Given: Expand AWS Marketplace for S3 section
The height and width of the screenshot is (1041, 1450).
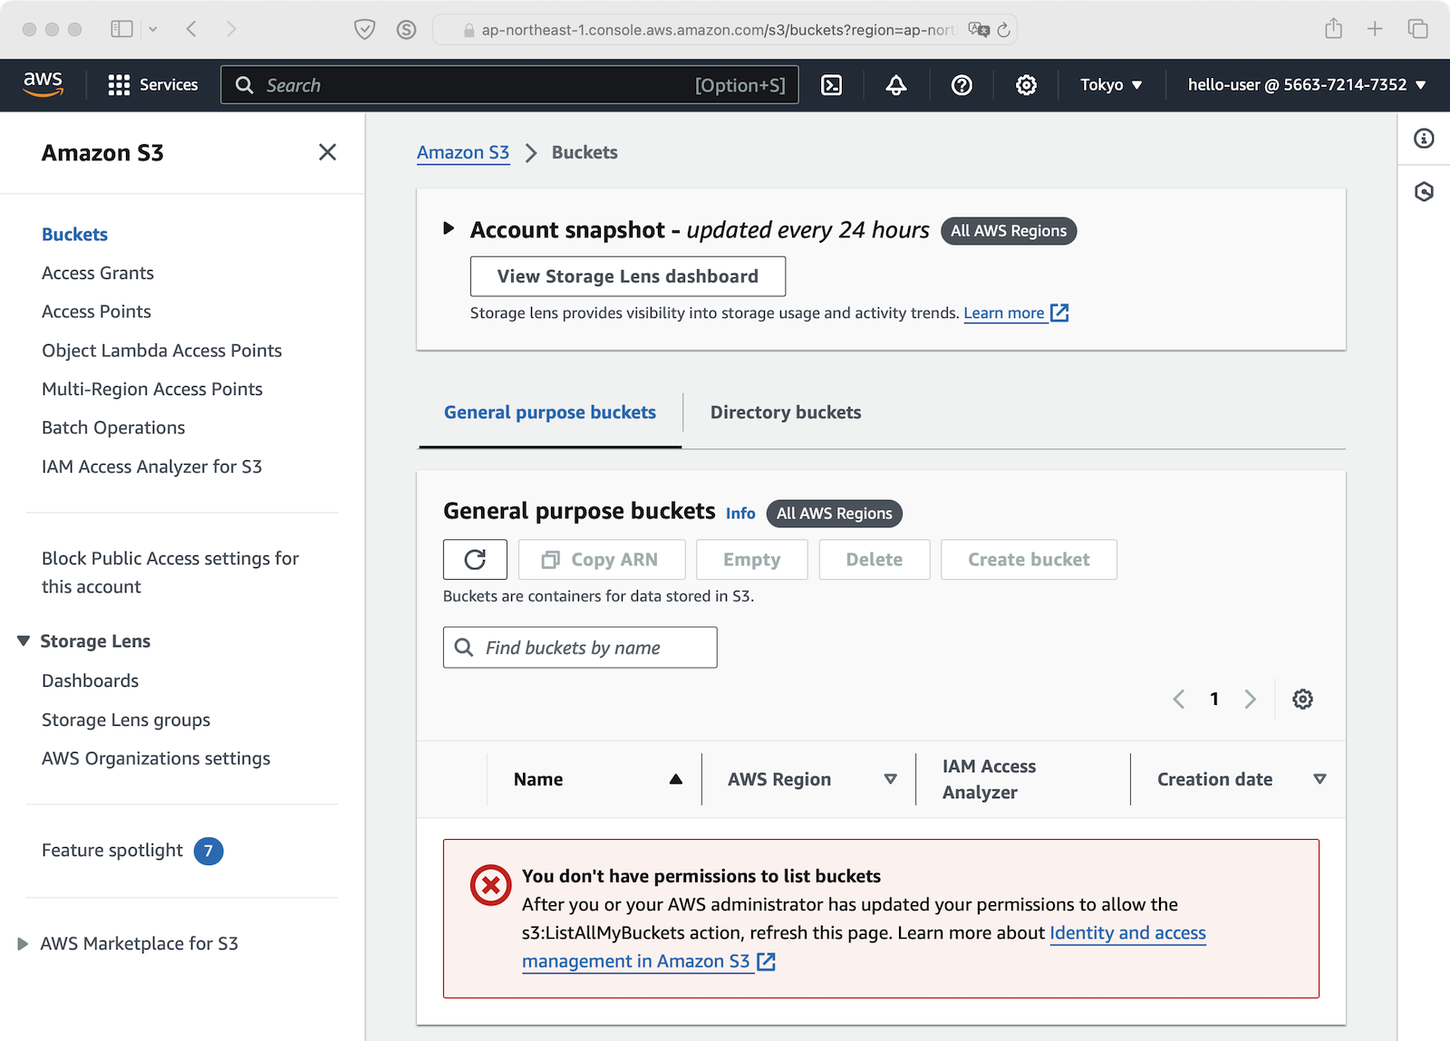Looking at the screenshot, I should 24,944.
